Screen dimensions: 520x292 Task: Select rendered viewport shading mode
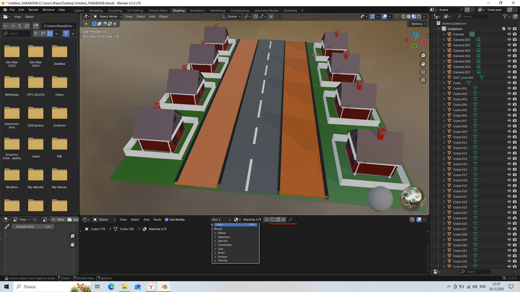click(x=419, y=16)
